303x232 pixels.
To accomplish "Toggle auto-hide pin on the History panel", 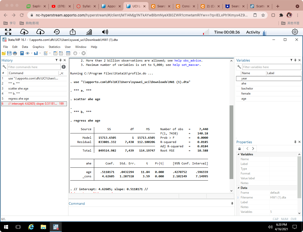I will click(61, 60).
